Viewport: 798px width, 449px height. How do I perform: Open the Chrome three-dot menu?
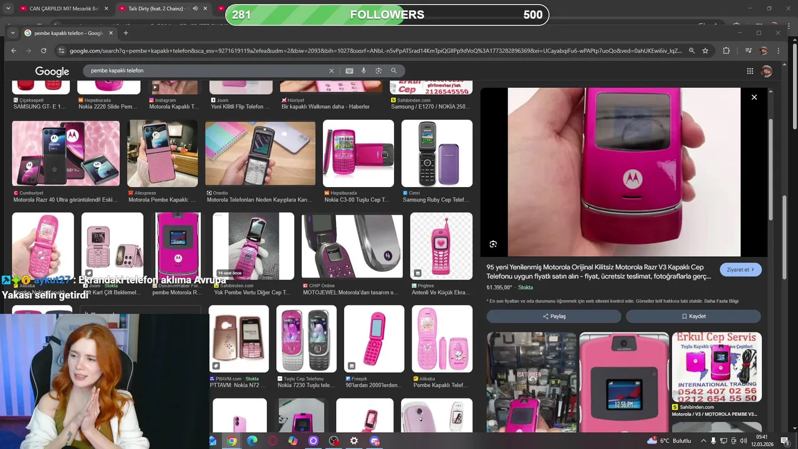[x=778, y=51]
